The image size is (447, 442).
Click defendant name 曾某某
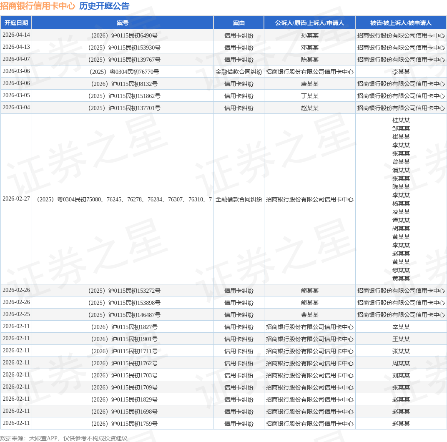point(401,162)
